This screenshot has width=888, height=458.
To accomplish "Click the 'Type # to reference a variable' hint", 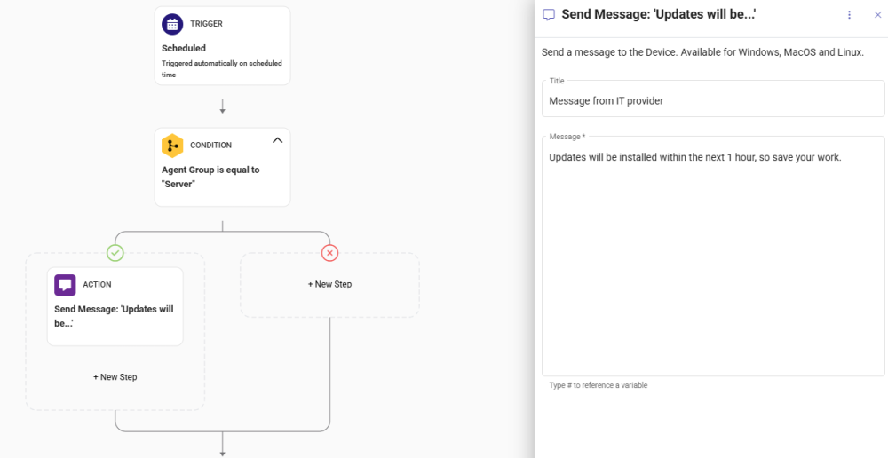I will (x=598, y=385).
